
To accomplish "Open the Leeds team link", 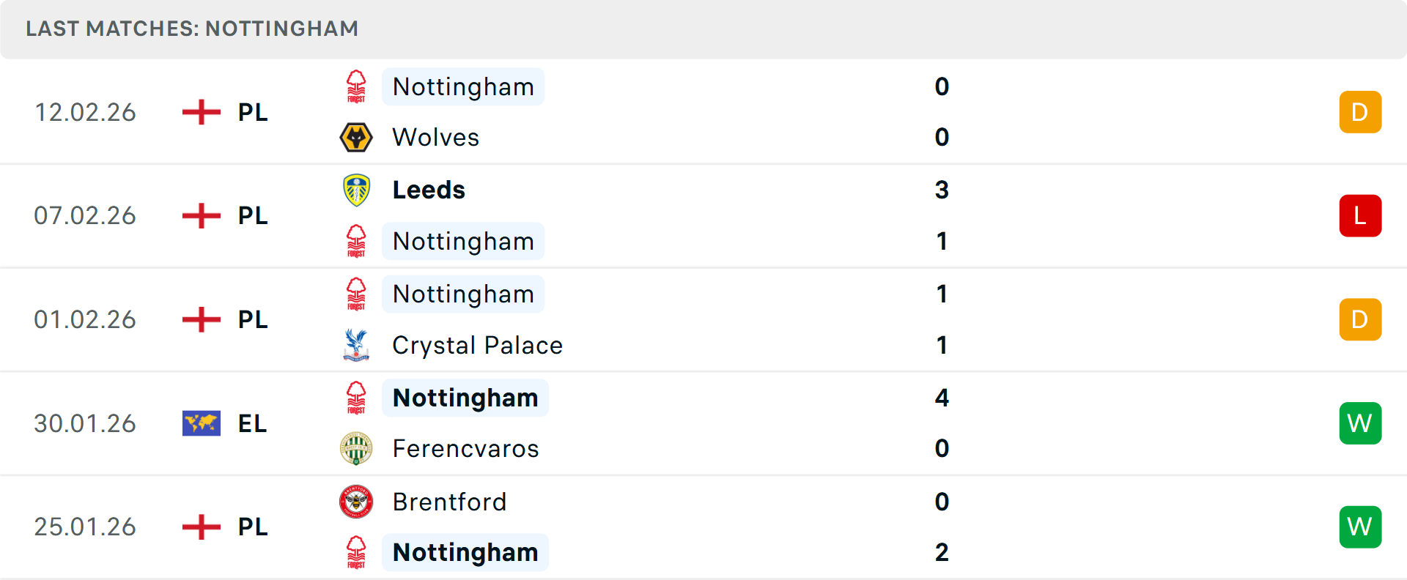I will pyautogui.click(x=429, y=190).
